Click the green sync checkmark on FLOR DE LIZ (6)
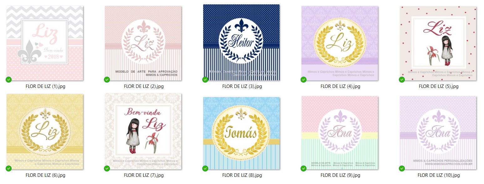Screen dimensions: 484x184 click(9, 168)
